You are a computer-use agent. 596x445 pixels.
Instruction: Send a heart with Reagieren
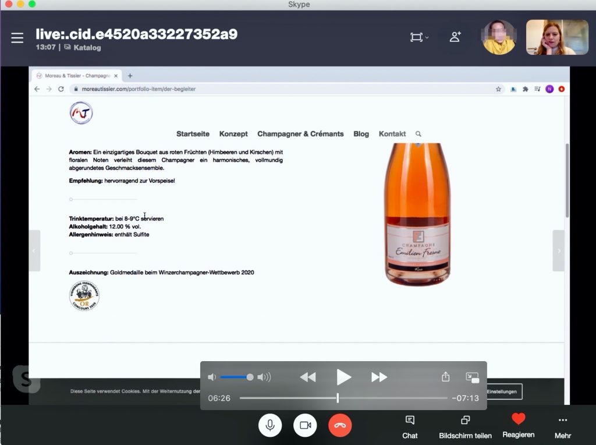pyautogui.click(x=518, y=425)
